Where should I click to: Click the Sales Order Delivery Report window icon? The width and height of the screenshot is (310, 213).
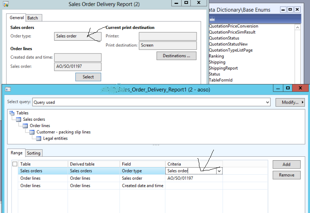6,4
